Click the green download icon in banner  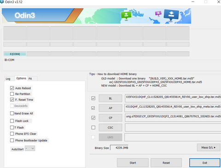(x=126, y=15)
